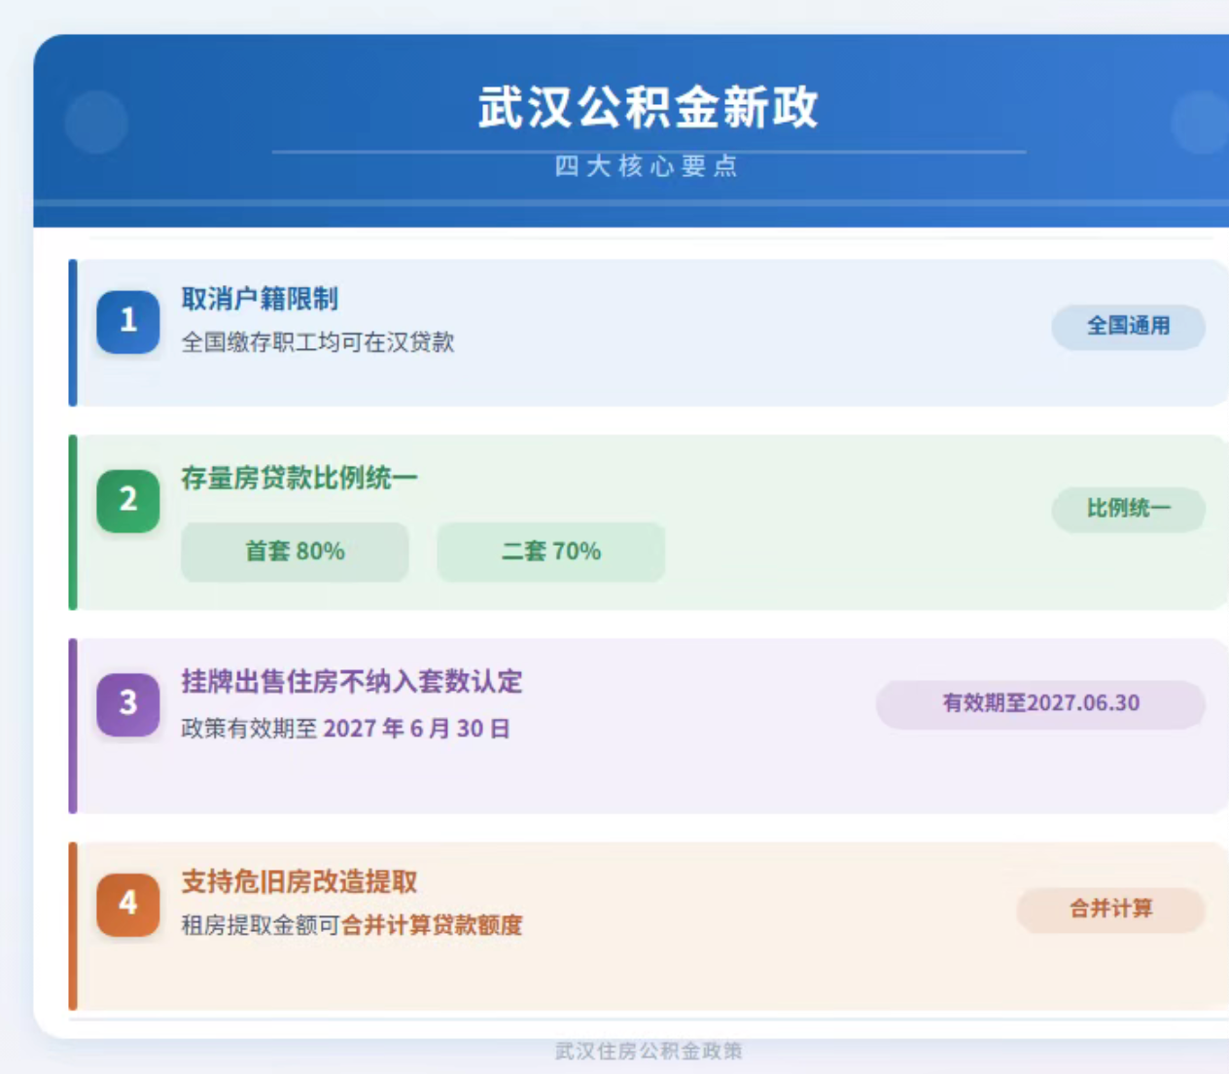Click the blue left accent bar beside item 1
Image resolution: width=1229 pixels, height=1074 pixels.
tap(73, 331)
